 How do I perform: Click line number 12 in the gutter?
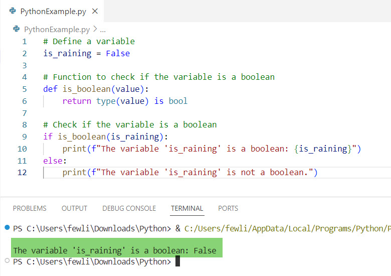click(22, 173)
